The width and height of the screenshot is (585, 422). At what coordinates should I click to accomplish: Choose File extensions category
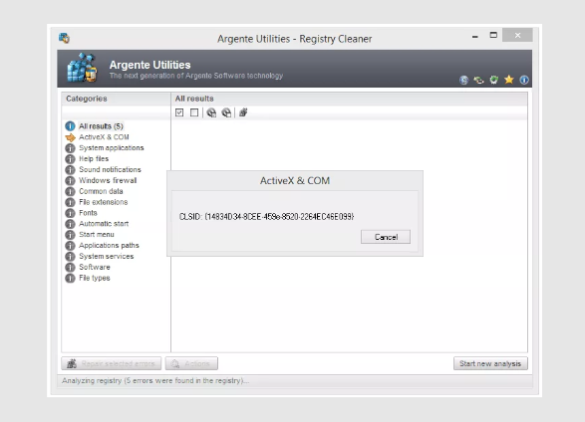103,202
